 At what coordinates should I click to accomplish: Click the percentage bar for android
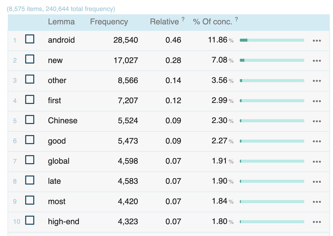pos(272,40)
